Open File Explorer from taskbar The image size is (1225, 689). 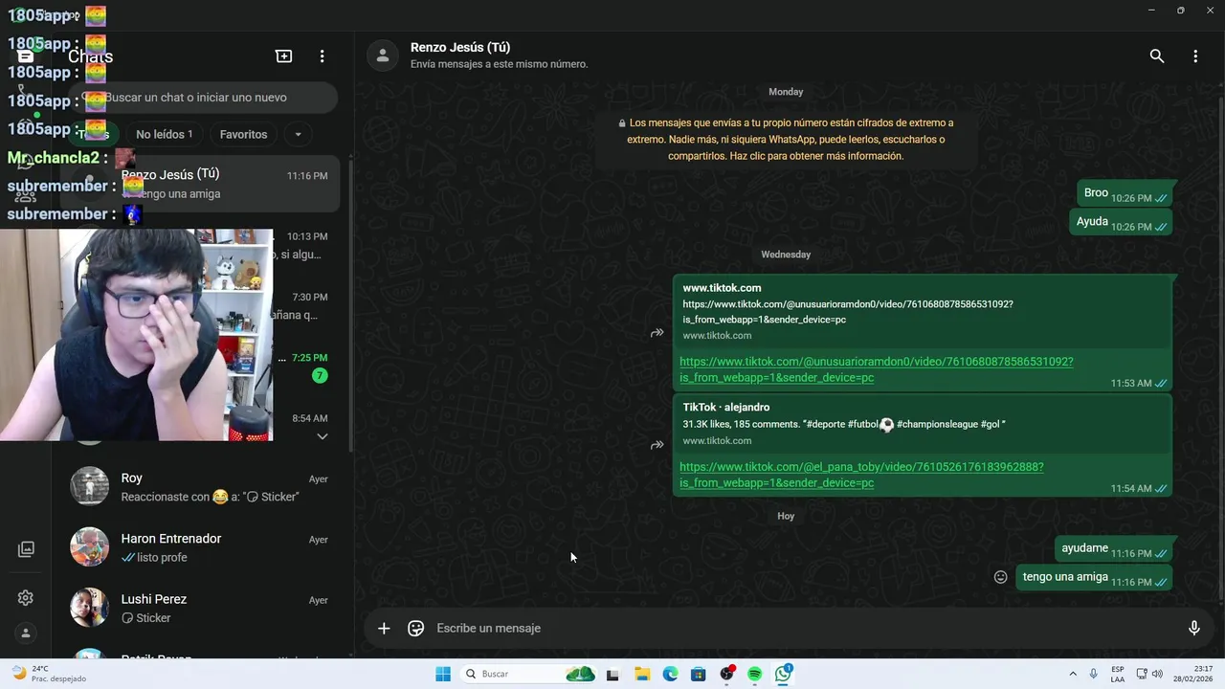pos(642,674)
